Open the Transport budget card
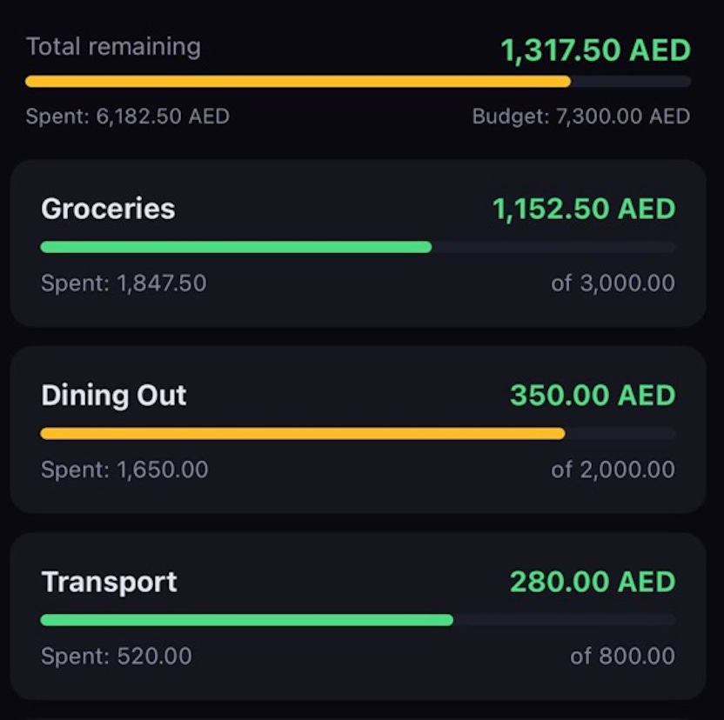This screenshot has width=724, height=720. click(358, 617)
